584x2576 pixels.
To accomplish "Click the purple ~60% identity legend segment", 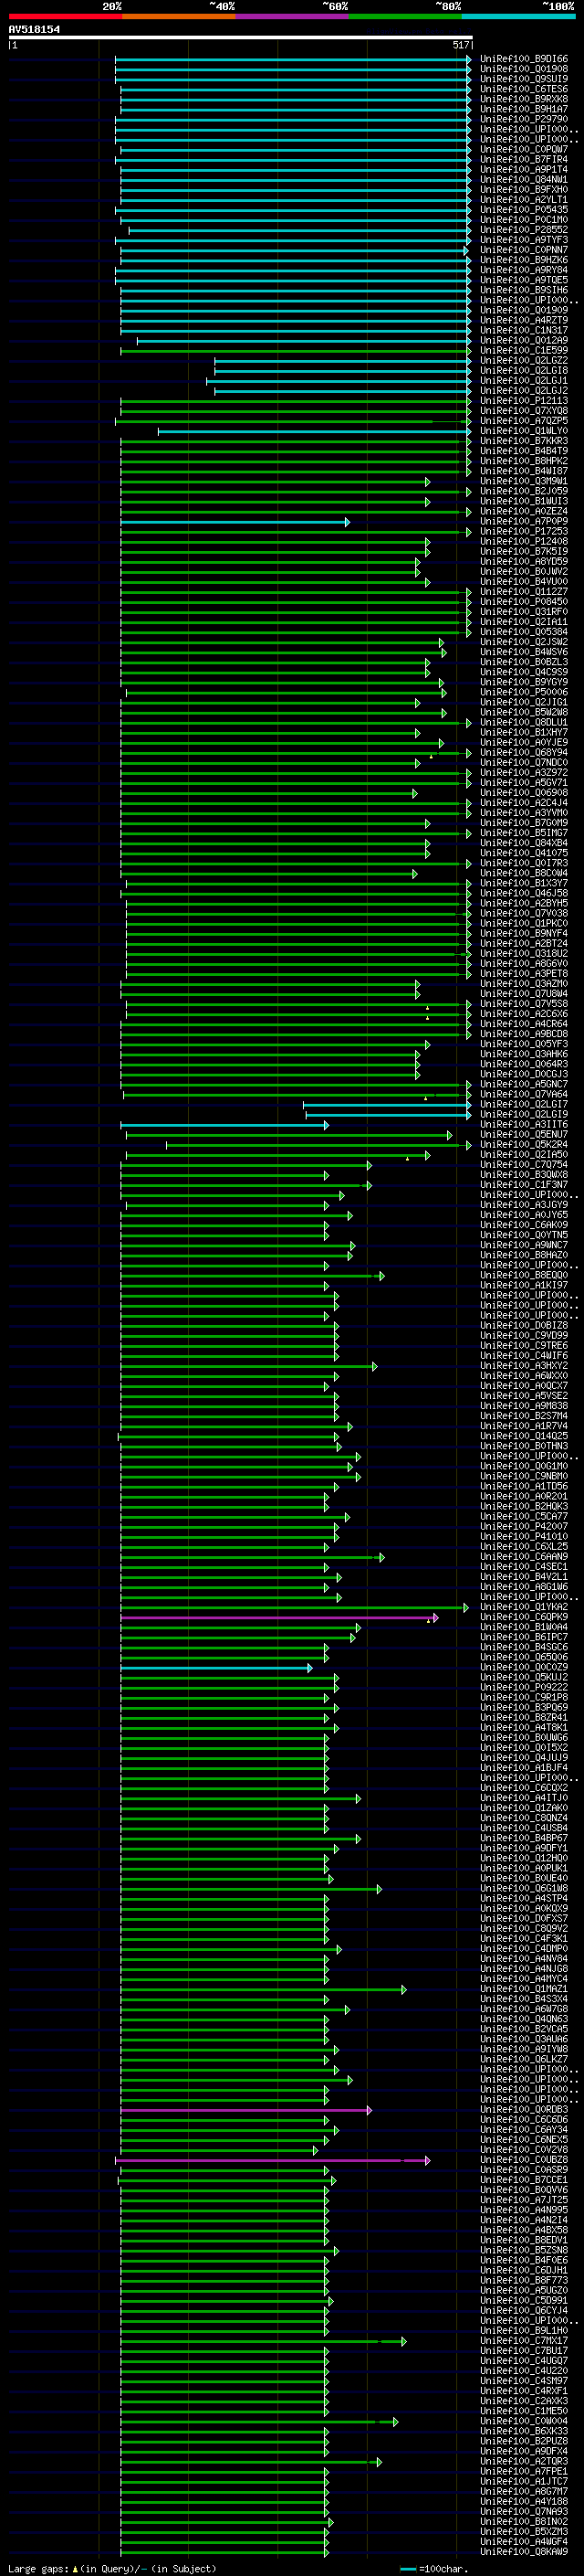I will [291, 17].
